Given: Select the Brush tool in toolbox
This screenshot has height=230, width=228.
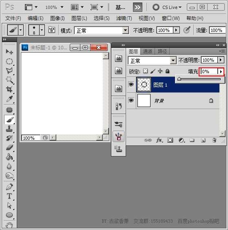Looking at the screenshot, I should tap(9, 120).
